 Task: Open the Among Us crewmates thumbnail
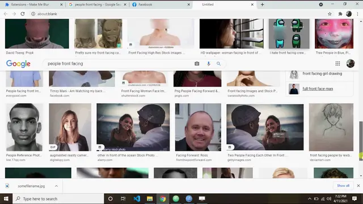(289, 33)
